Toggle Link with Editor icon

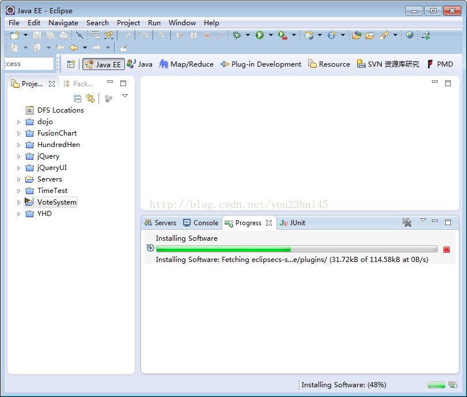90,98
